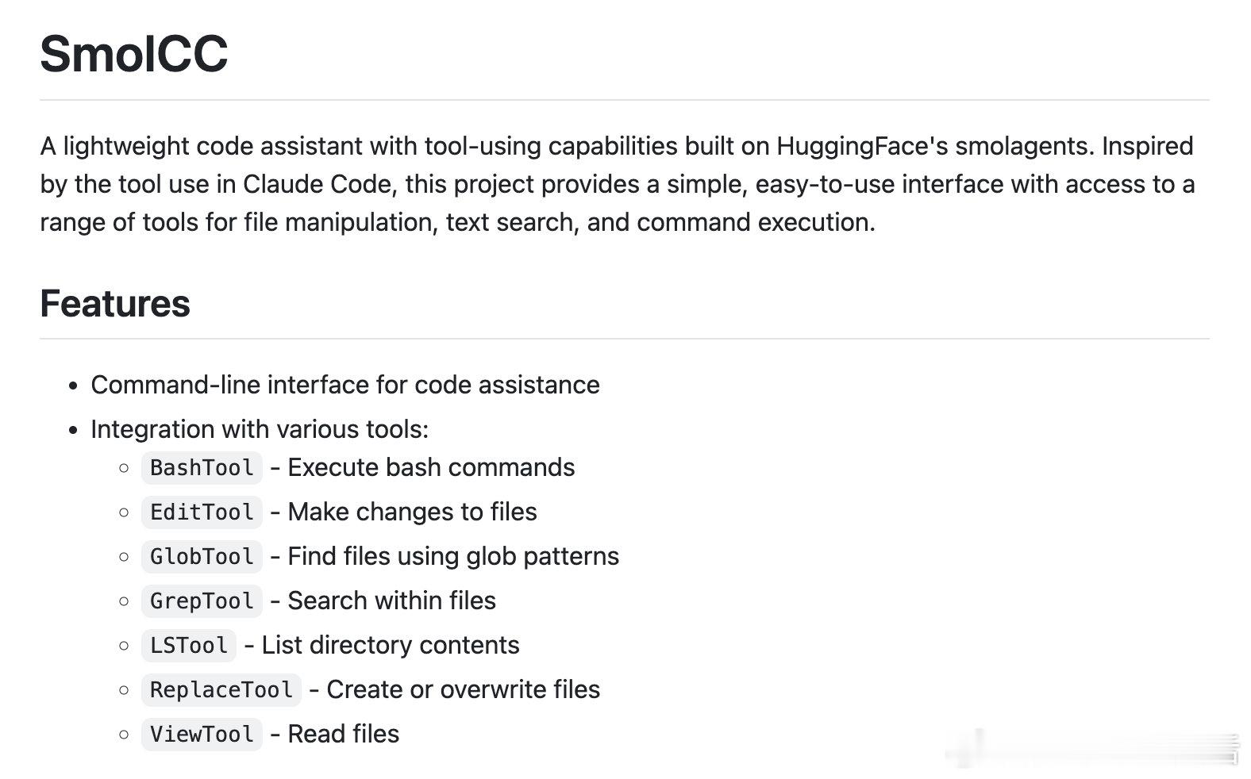
Task: Click the SmolCC page title
Action: click(133, 54)
